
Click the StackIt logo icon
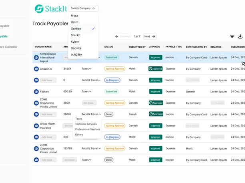tap(39, 8)
